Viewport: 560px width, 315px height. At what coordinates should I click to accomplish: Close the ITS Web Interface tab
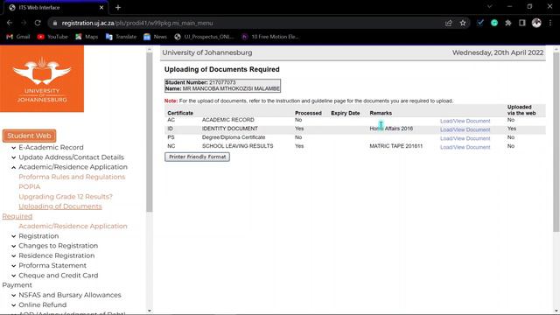point(101,8)
